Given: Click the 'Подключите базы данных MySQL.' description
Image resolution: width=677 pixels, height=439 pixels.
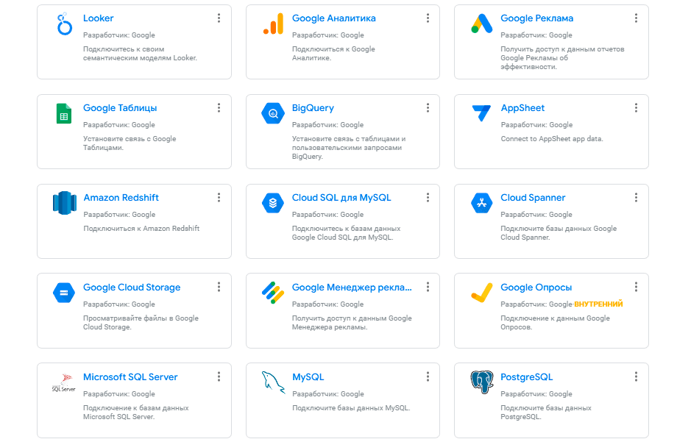Looking at the screenshot, I should pyautogui.click(x=351, y=408).
